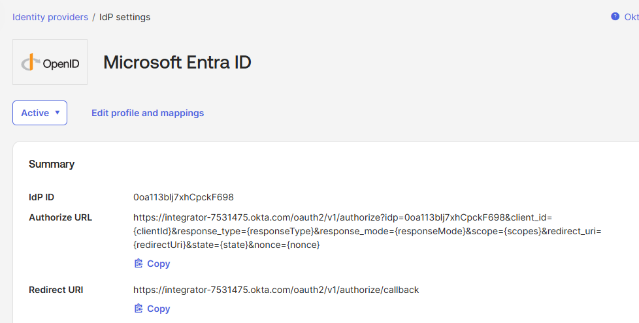Click clipboard icon under Redirect URI

pos(139,309)
